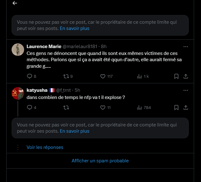Reply to katyusha's post

coord(30,107)
